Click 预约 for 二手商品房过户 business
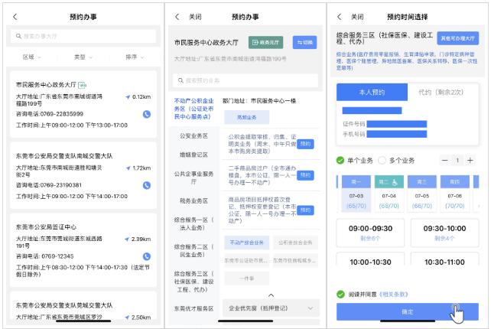The height and width of the screenshot is (329, 491). (x=305, y=175)
